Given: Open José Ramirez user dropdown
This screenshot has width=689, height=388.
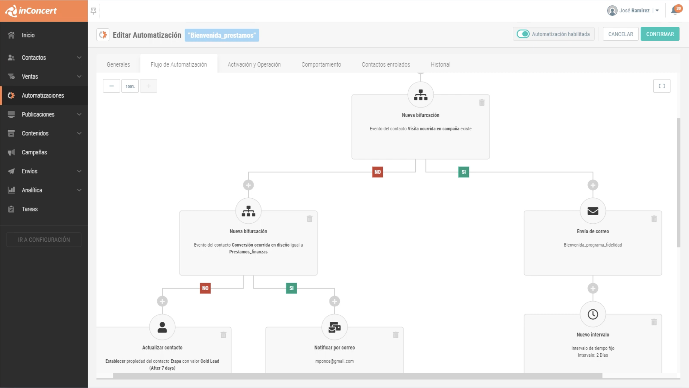Looking at the screenshot, I should tap(657, 11).
